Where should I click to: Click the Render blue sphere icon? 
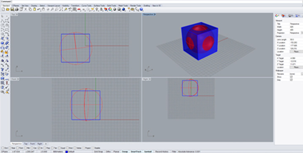(123, 9)
